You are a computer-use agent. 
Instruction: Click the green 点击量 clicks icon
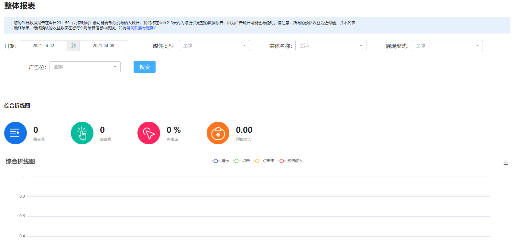pos(82,133)
